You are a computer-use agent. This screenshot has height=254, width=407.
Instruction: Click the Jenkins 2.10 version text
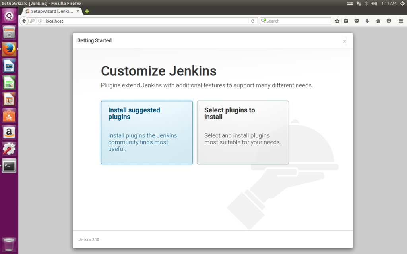(89, 239)
